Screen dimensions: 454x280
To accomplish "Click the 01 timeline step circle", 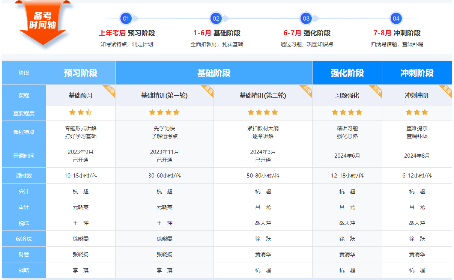I will 126,18.
